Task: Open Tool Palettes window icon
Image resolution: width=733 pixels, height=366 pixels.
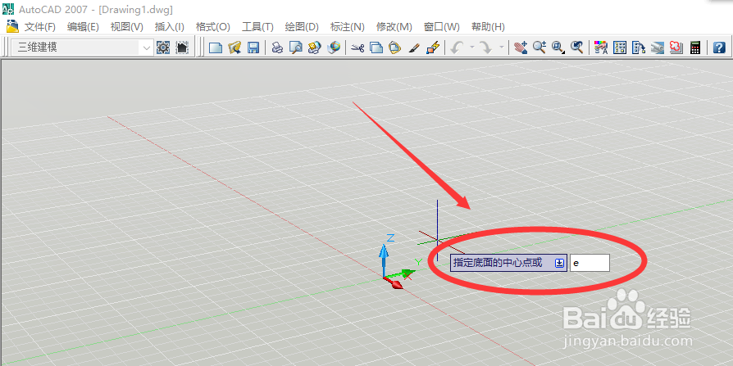Action: [x=639, y=47]
